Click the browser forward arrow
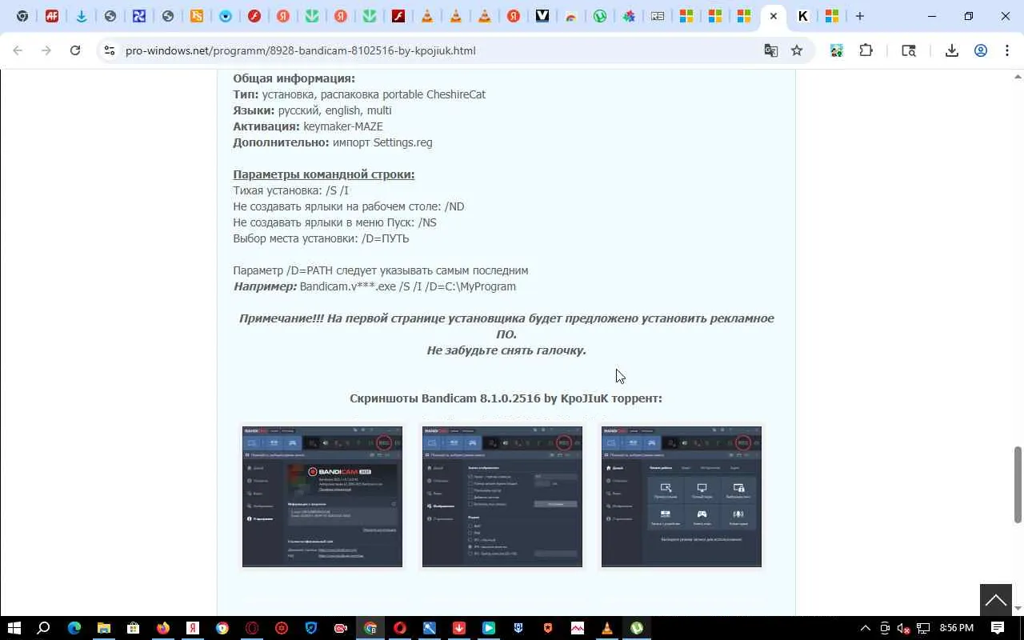 tap(46, 50)
